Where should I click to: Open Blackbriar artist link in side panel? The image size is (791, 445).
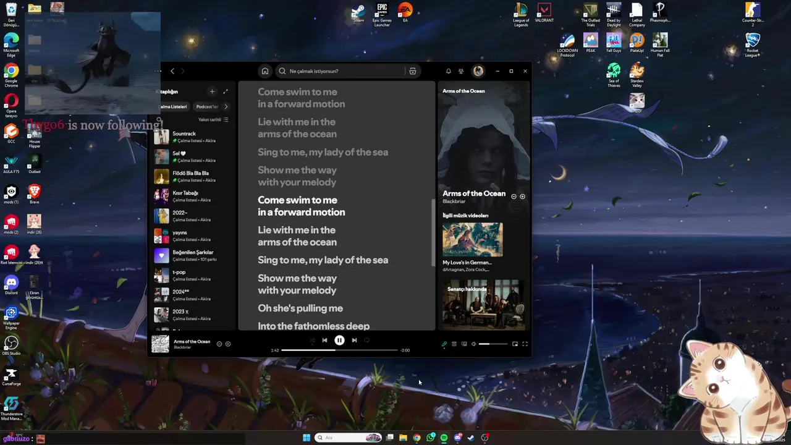click(454, 201)
